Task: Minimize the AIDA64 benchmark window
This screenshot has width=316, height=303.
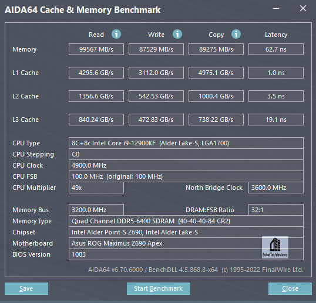Action: coord(276,8)
